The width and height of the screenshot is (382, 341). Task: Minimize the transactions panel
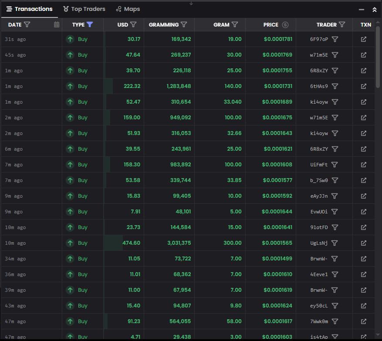[x=362, y=10]
